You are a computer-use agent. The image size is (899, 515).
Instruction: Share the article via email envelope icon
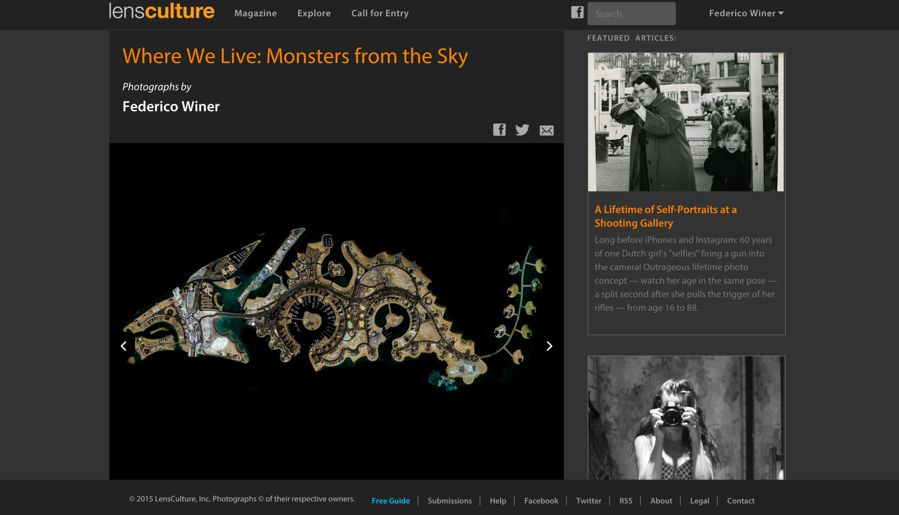pos(546,131)
